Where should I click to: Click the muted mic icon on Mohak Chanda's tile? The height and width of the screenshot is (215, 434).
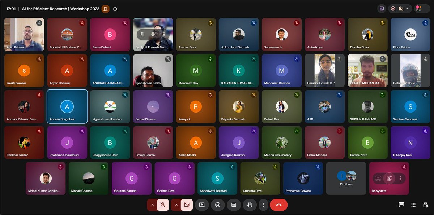(103, 167)
